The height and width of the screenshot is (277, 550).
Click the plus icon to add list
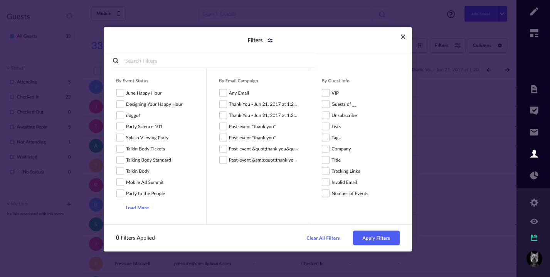69,204
